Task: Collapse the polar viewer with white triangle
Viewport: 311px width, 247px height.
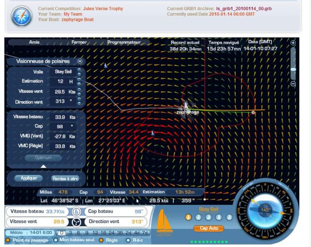Action: coord(43,166)
